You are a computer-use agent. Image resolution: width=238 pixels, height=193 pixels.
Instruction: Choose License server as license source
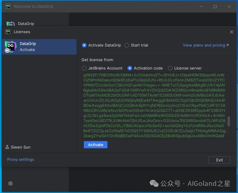pyautogui.click(x=170, y=68)
